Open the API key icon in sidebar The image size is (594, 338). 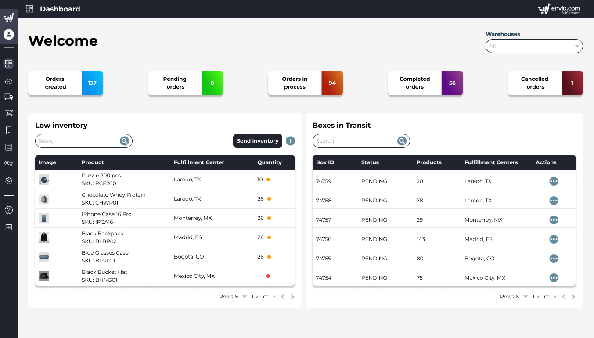click(x=9, y=163)
